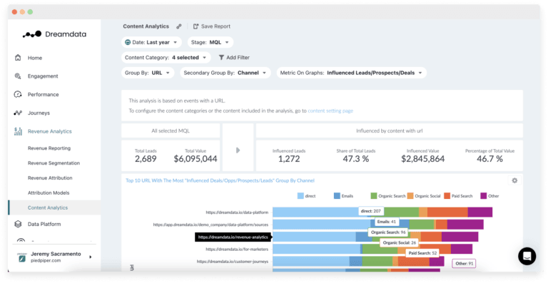Select the Performance gauge icon

click(x=18, y=94)
